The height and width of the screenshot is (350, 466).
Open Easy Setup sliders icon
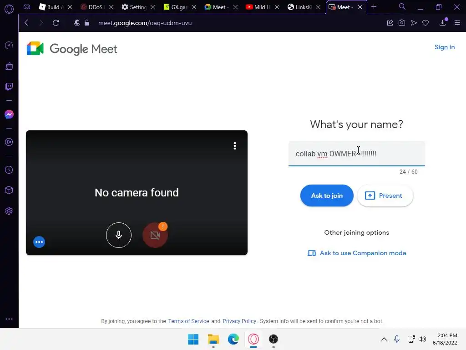[x=457, y=23]
